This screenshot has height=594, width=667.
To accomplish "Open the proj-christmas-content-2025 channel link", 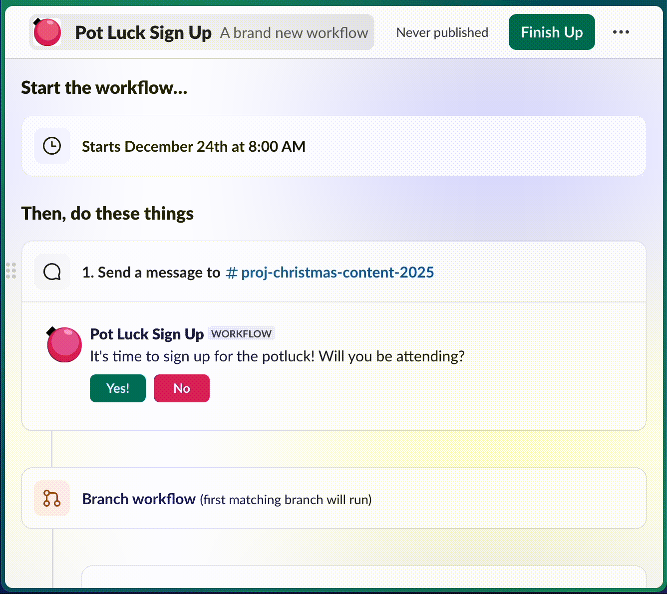I will 330,273.
